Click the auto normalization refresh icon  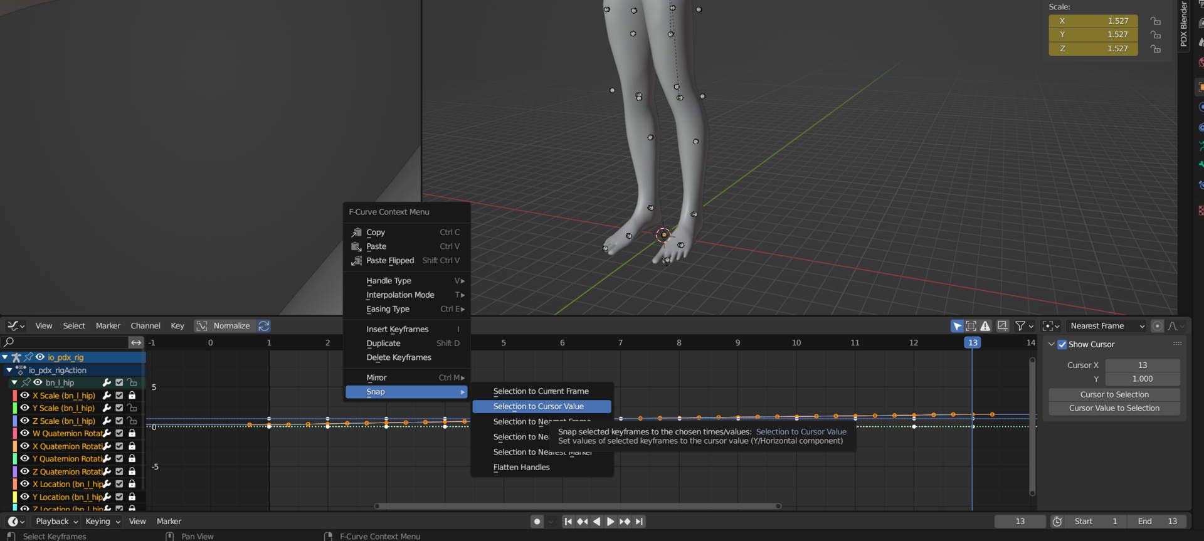264,326
